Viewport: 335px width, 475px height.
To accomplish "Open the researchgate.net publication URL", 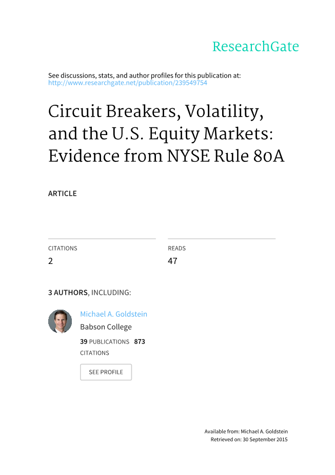I will click(x=128, y=83).
